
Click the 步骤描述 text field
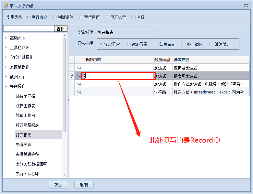click(x=126, y=32)
